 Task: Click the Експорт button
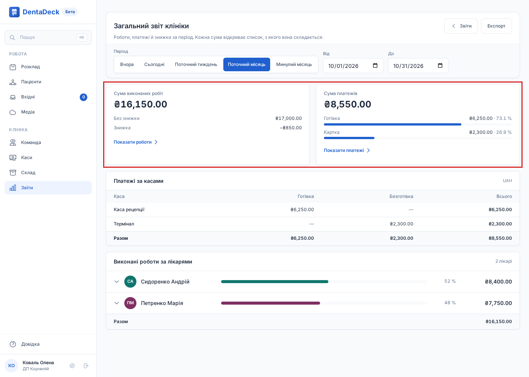click(497, 26)
